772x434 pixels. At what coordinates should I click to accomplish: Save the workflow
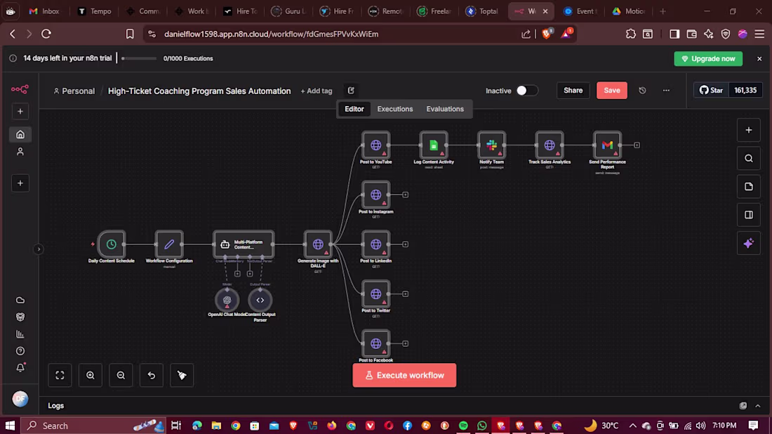[611, 91]
